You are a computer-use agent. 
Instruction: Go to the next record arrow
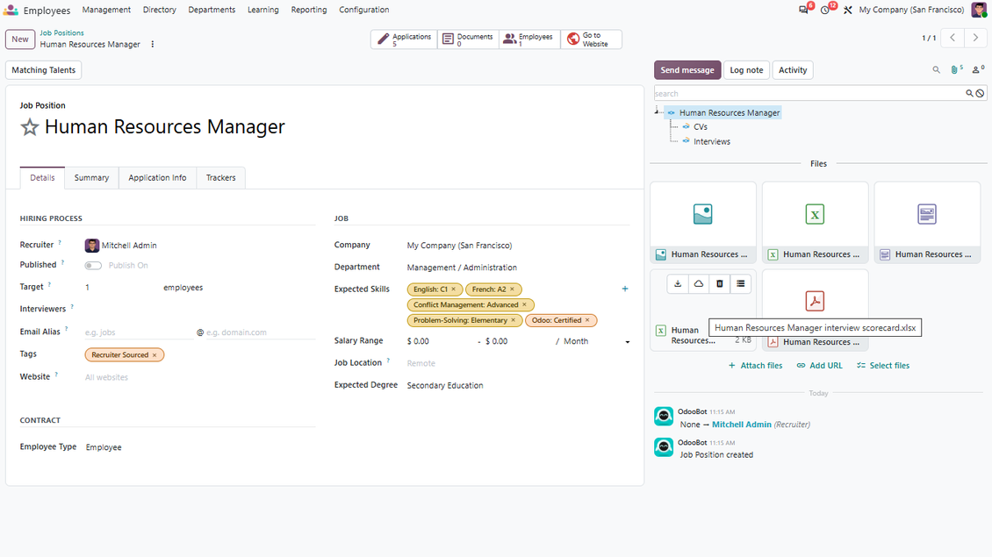(975, 38)
